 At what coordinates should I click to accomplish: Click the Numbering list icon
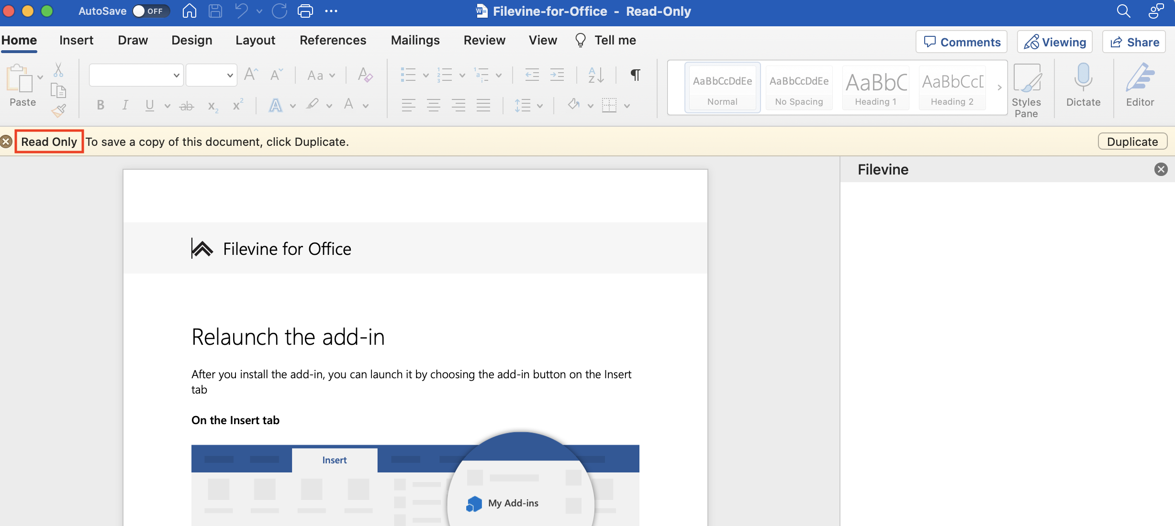[x=444, y=75]
